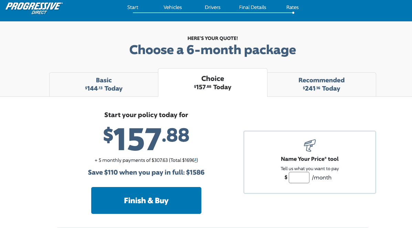Screen dimensions: 412x228
Task: Select the Rates step label
Action: coord(293,7)
